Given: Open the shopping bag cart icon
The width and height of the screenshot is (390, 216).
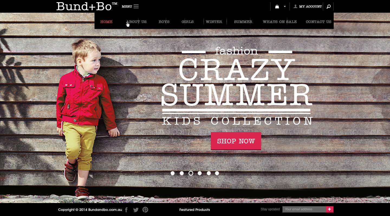Looking at the screenshot, I should pyautogui.click(x=277, y=6).
